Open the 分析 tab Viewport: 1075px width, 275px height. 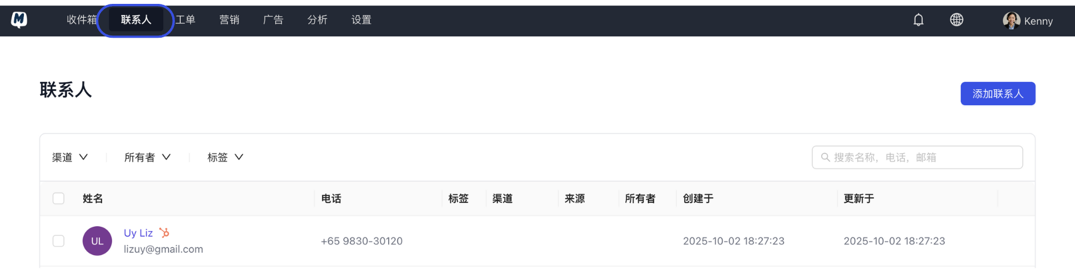click(x=317, y=20)
